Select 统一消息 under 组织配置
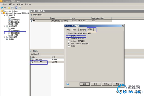Viewport: 144px width, 96px height. click(14, 24)
